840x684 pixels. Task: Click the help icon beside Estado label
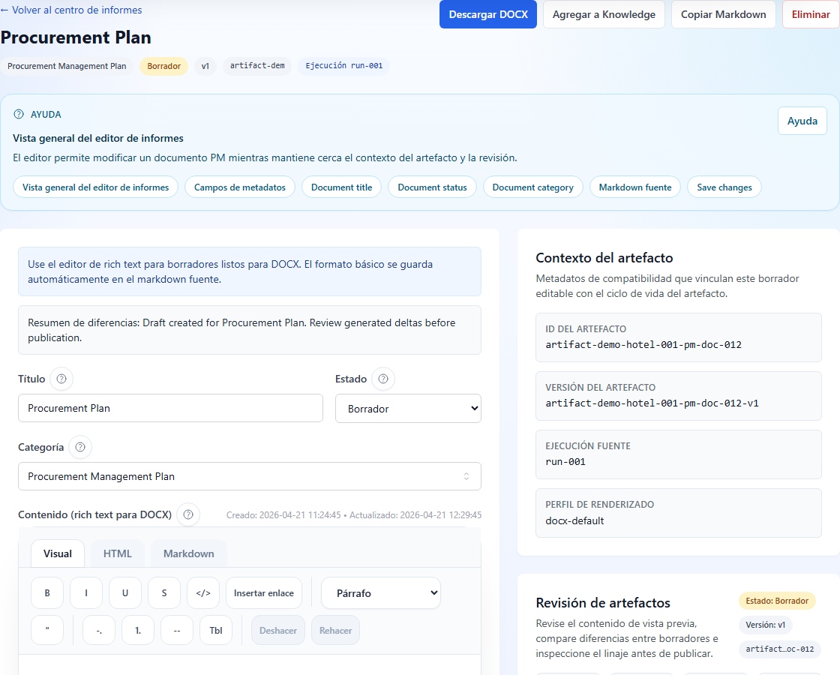383,379
